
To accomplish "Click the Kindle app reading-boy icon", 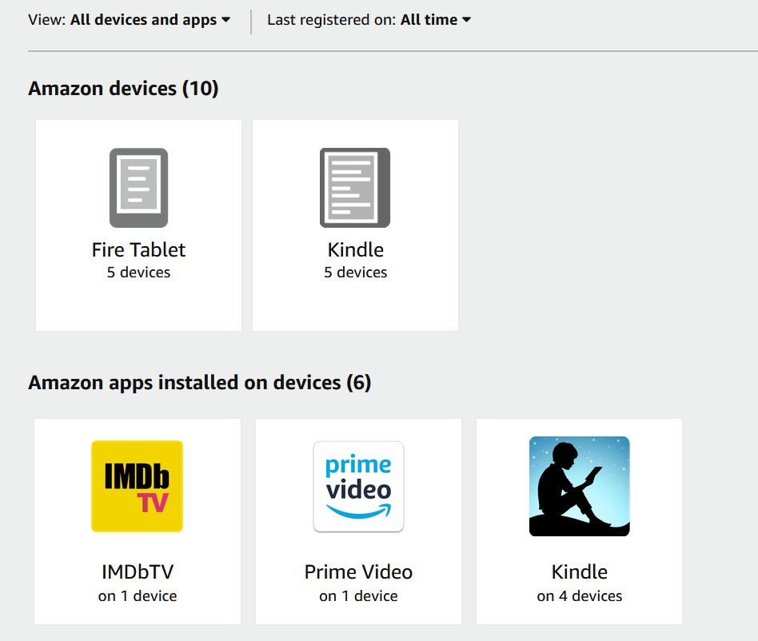I will pyautogui.click(x=579, y=486).
